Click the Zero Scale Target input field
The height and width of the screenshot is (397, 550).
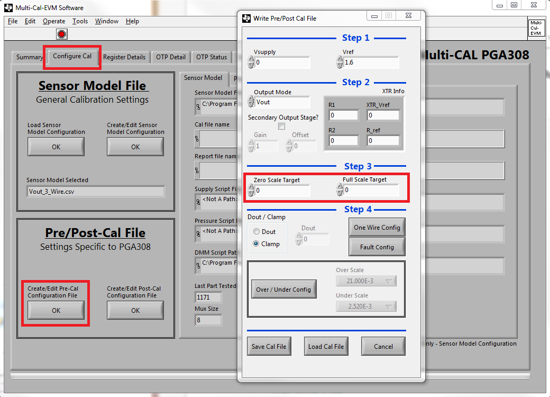coord(282,190)
